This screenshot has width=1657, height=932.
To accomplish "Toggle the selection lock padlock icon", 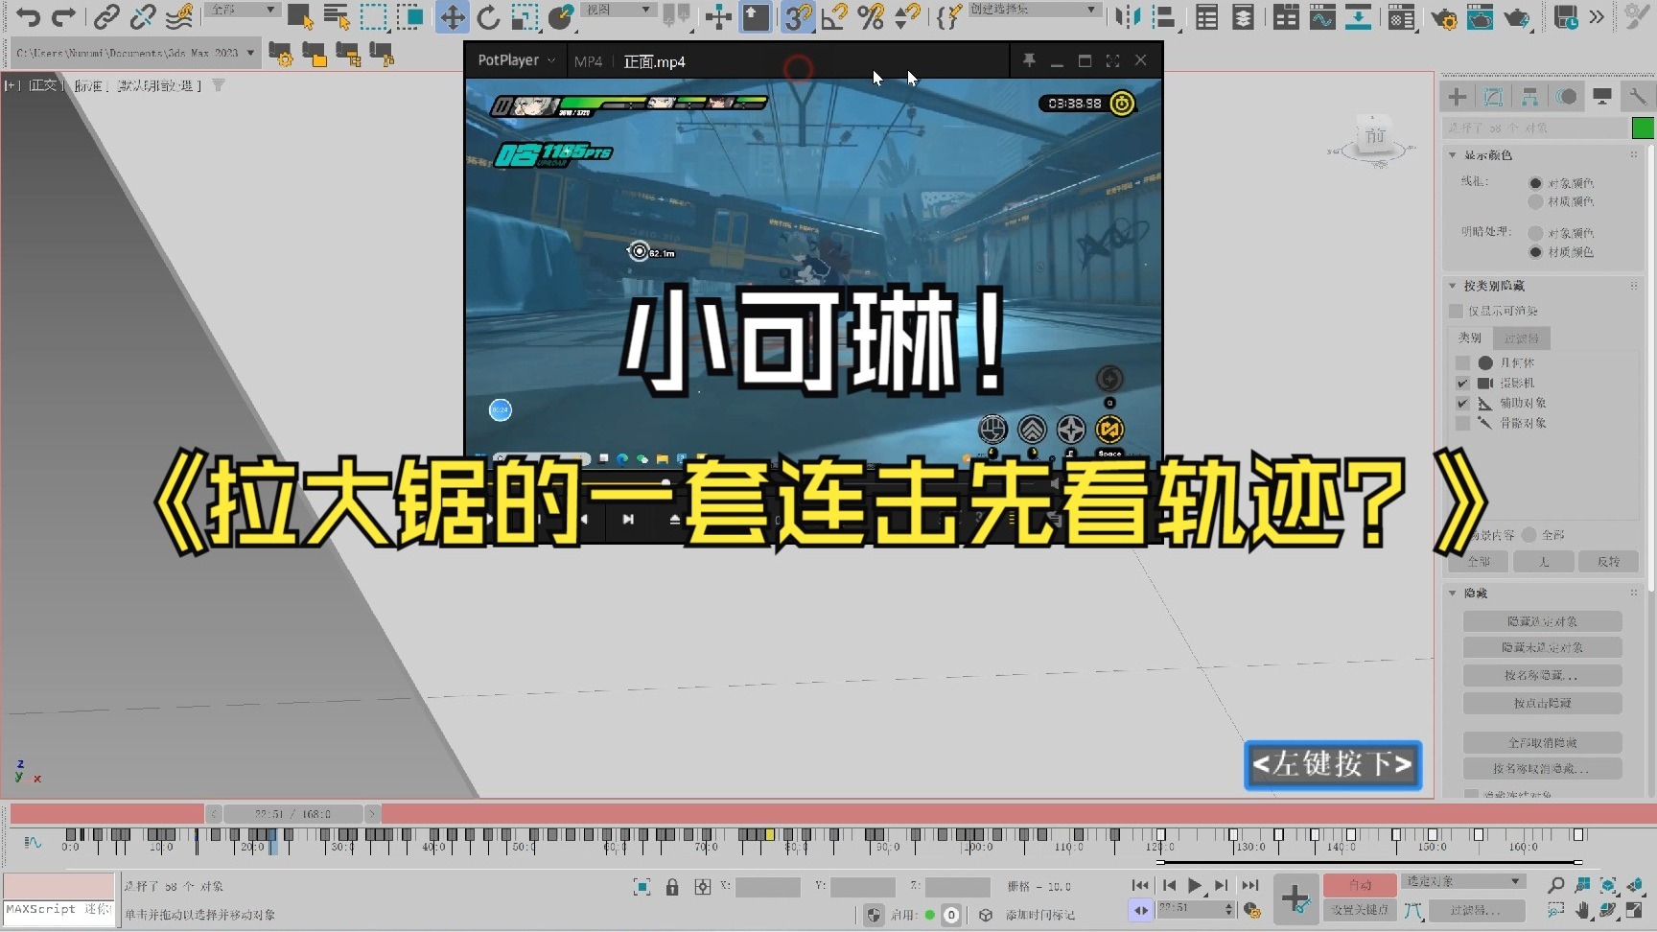I will click(x=672, y=887).
